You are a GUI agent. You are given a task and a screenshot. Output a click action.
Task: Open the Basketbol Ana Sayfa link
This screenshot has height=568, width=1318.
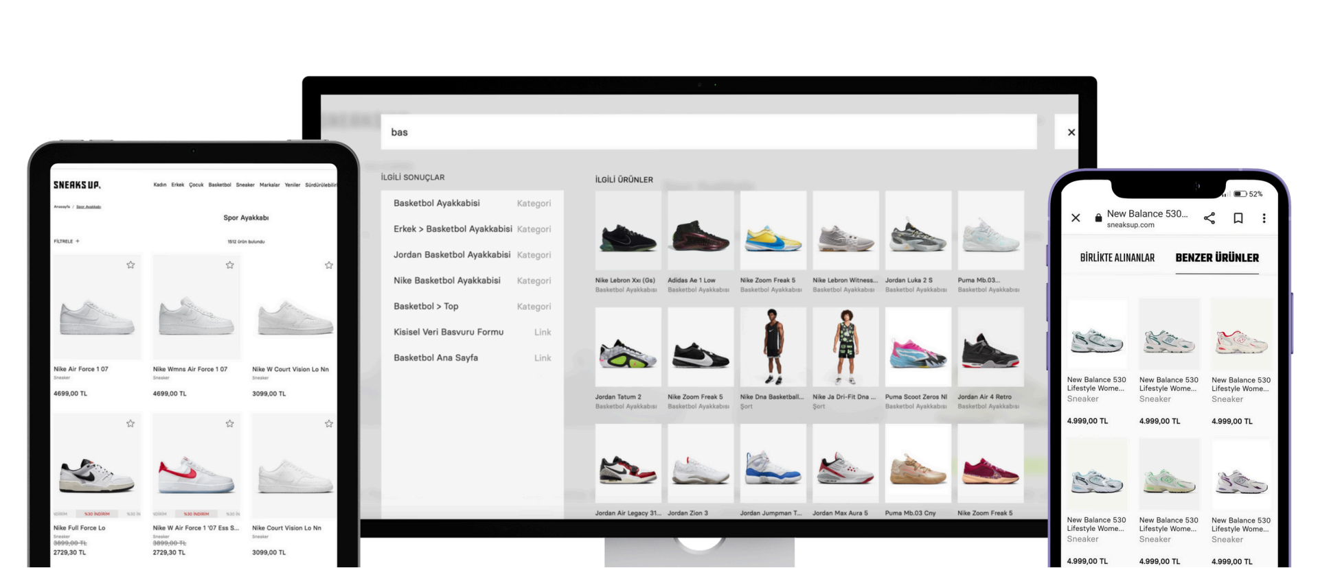[x=435, y=358]
